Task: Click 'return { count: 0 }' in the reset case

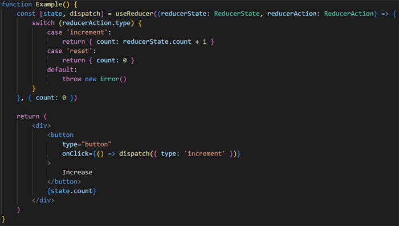Action: [x=98, y=60]
